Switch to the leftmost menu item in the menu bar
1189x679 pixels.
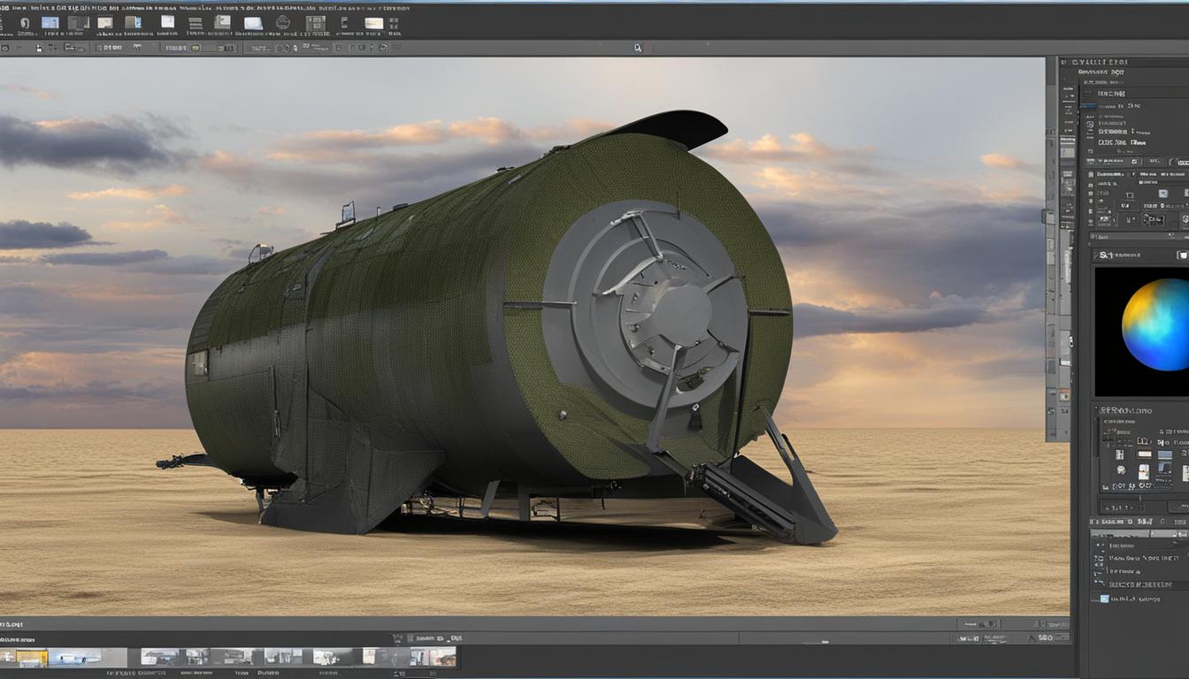[7, 6]
